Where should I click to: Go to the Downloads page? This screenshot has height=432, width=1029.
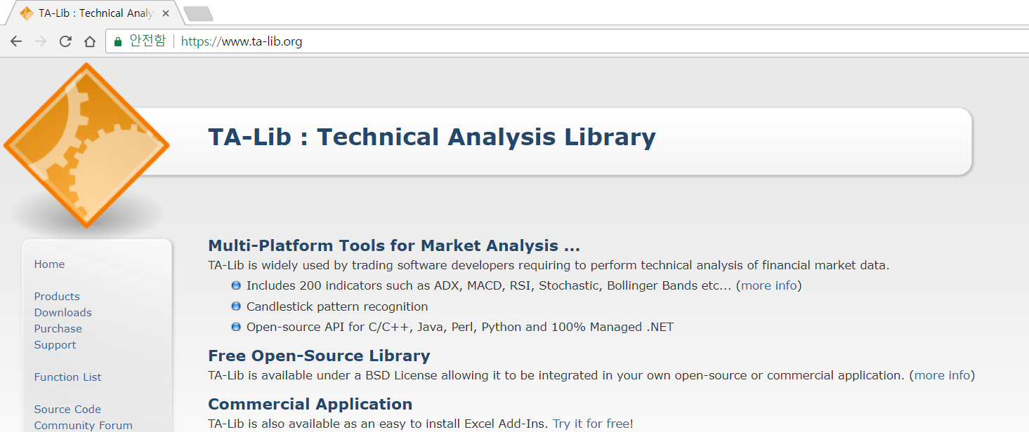(63, 313)
